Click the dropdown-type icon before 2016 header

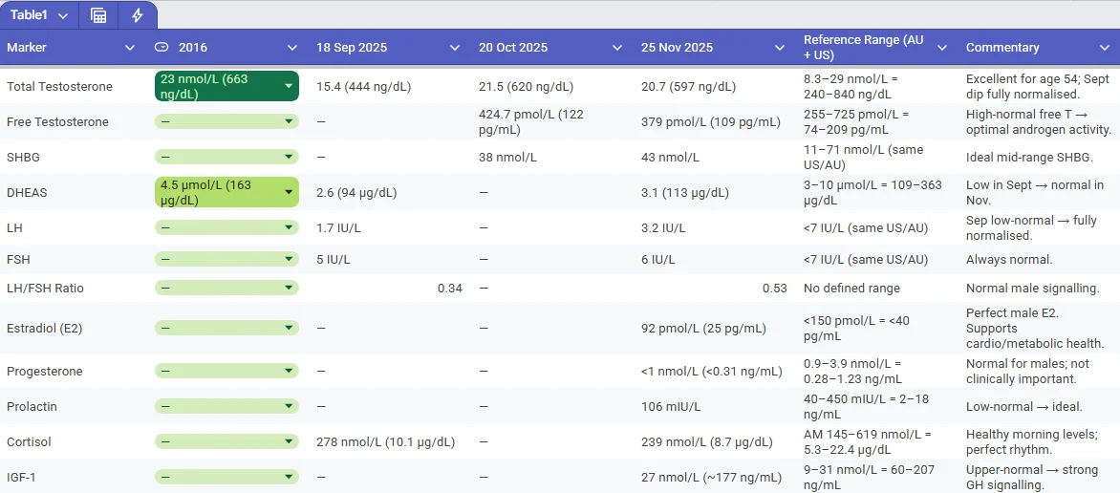click(x=162, y=48)
